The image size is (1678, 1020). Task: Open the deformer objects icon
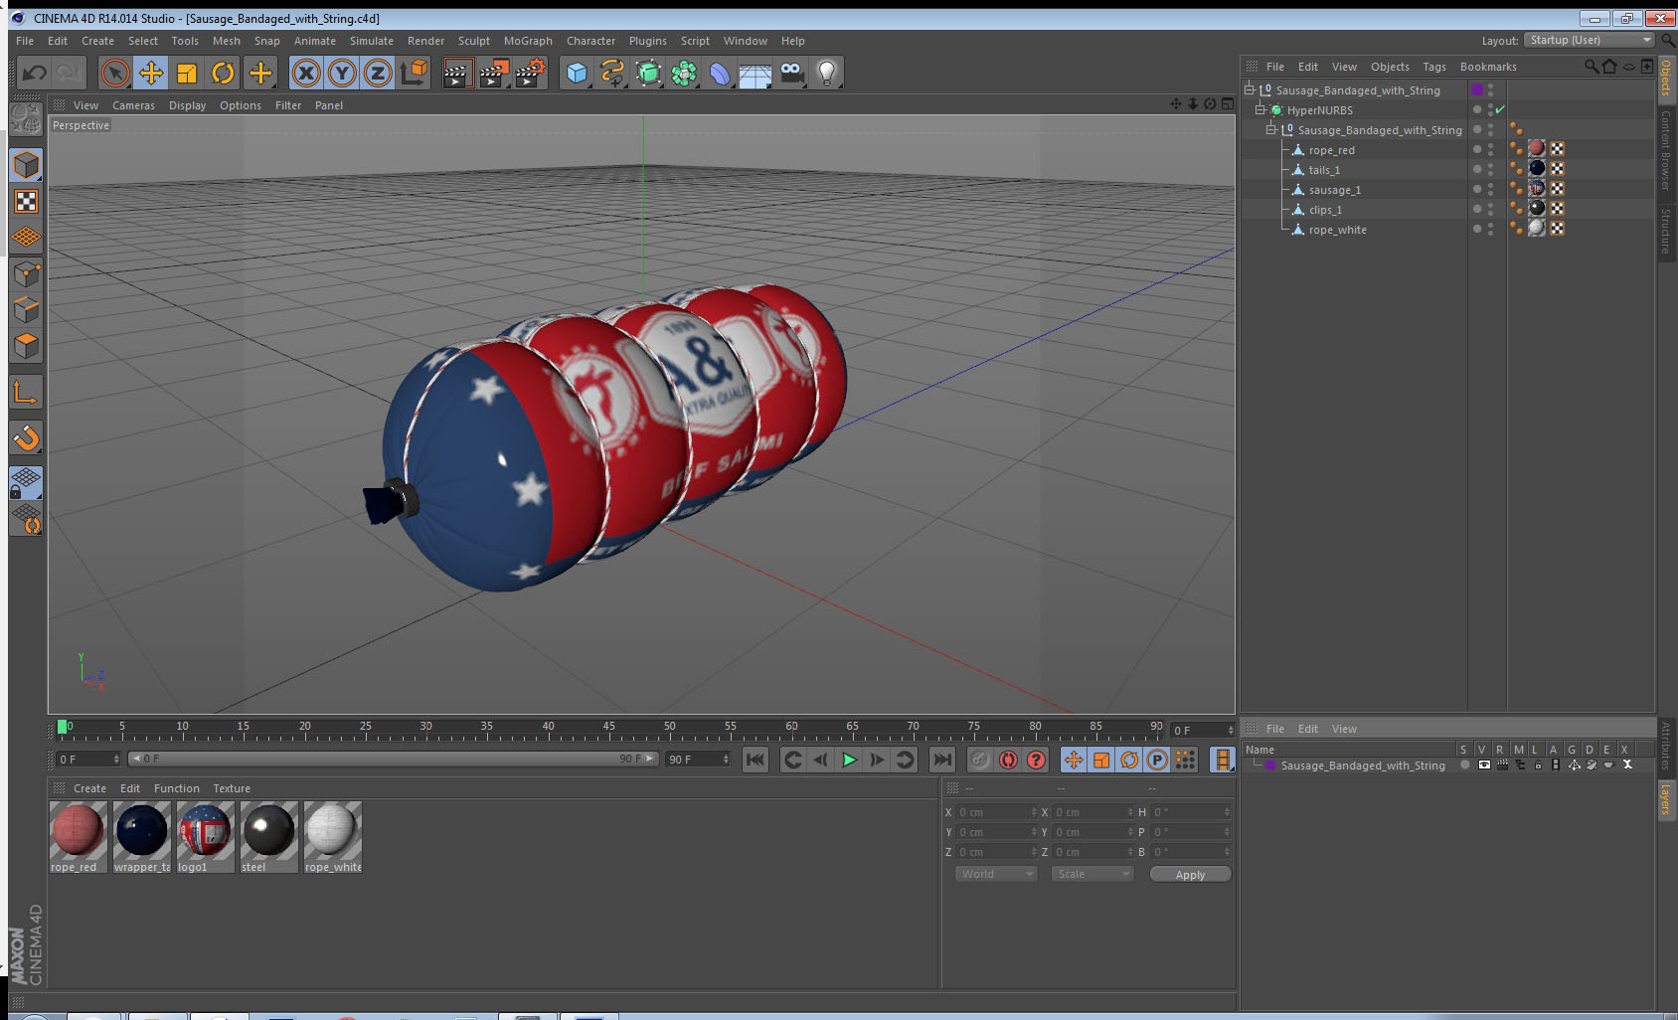(720, 73)
